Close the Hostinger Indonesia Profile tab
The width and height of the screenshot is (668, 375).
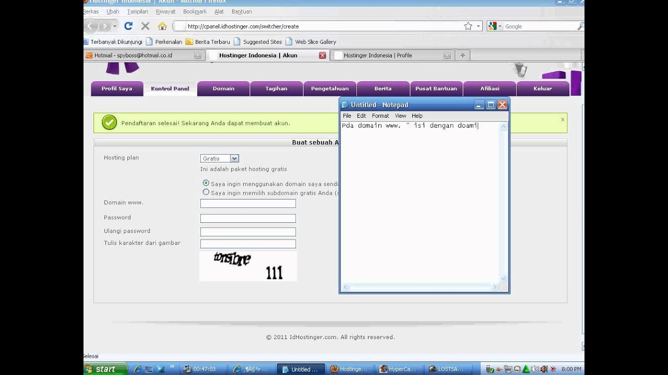point(447,55)
